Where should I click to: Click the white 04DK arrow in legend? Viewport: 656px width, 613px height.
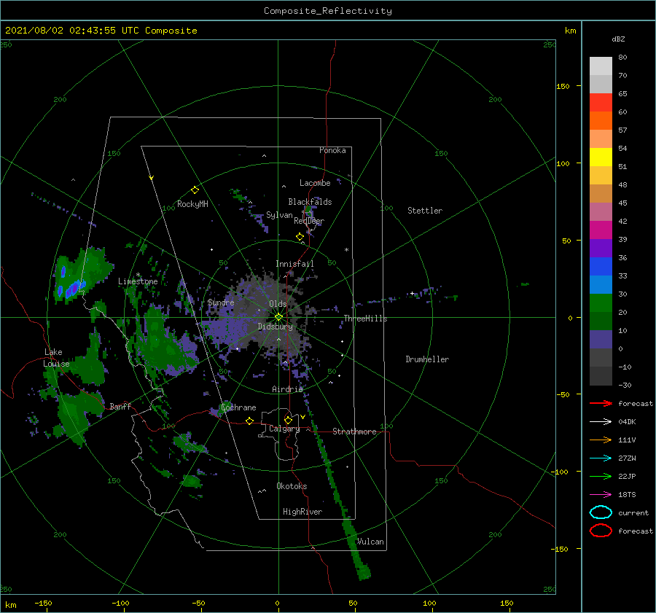[601, 421]
